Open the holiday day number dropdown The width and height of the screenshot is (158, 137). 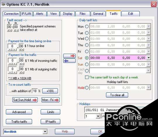pyautogui.click(x=98, y=116)
